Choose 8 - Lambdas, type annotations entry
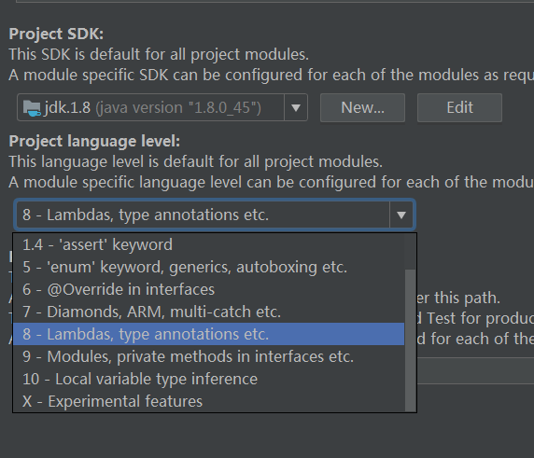 208,334
